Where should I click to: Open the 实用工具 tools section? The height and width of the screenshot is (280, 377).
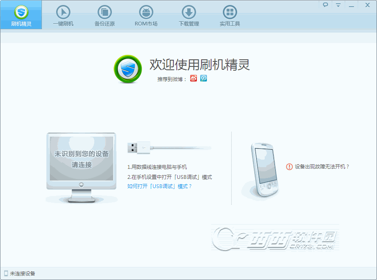[230, 15]
